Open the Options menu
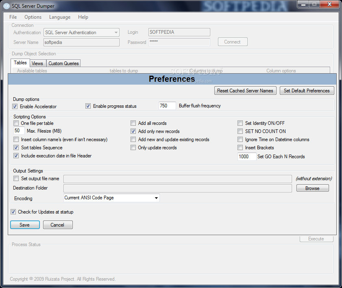Image resolution: width=342 pixels, height=288 pixels. (x=33, y=17)
